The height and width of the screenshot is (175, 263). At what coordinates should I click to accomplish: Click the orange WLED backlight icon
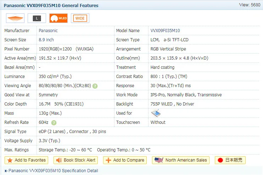coord(58,18)
